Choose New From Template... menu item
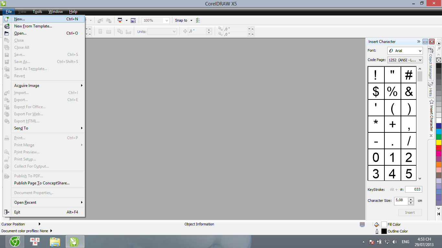This screenshot has height=248, width=442. (44, 26)
